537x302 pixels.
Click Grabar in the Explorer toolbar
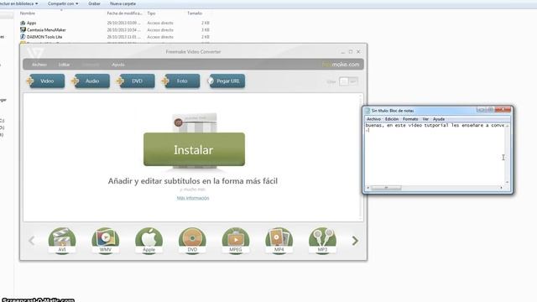[94, 3]
